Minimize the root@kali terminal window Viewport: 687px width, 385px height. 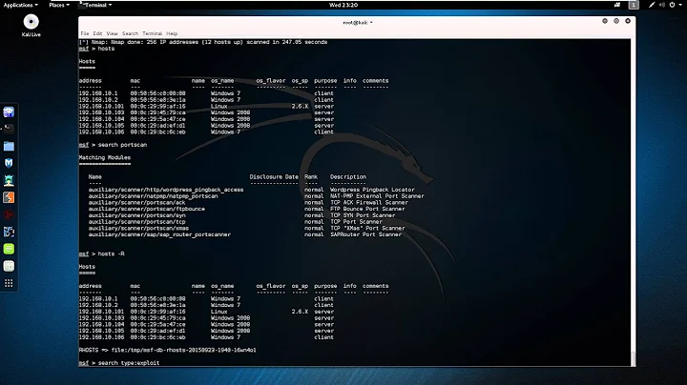pyautogui.click(x=605, y=21)
